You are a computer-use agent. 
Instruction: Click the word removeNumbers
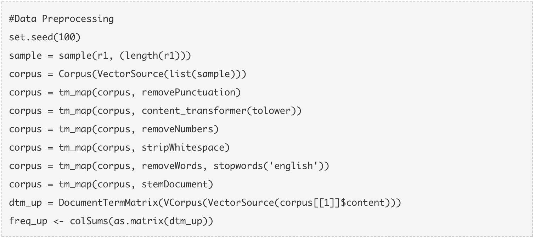tap(178, 129)
